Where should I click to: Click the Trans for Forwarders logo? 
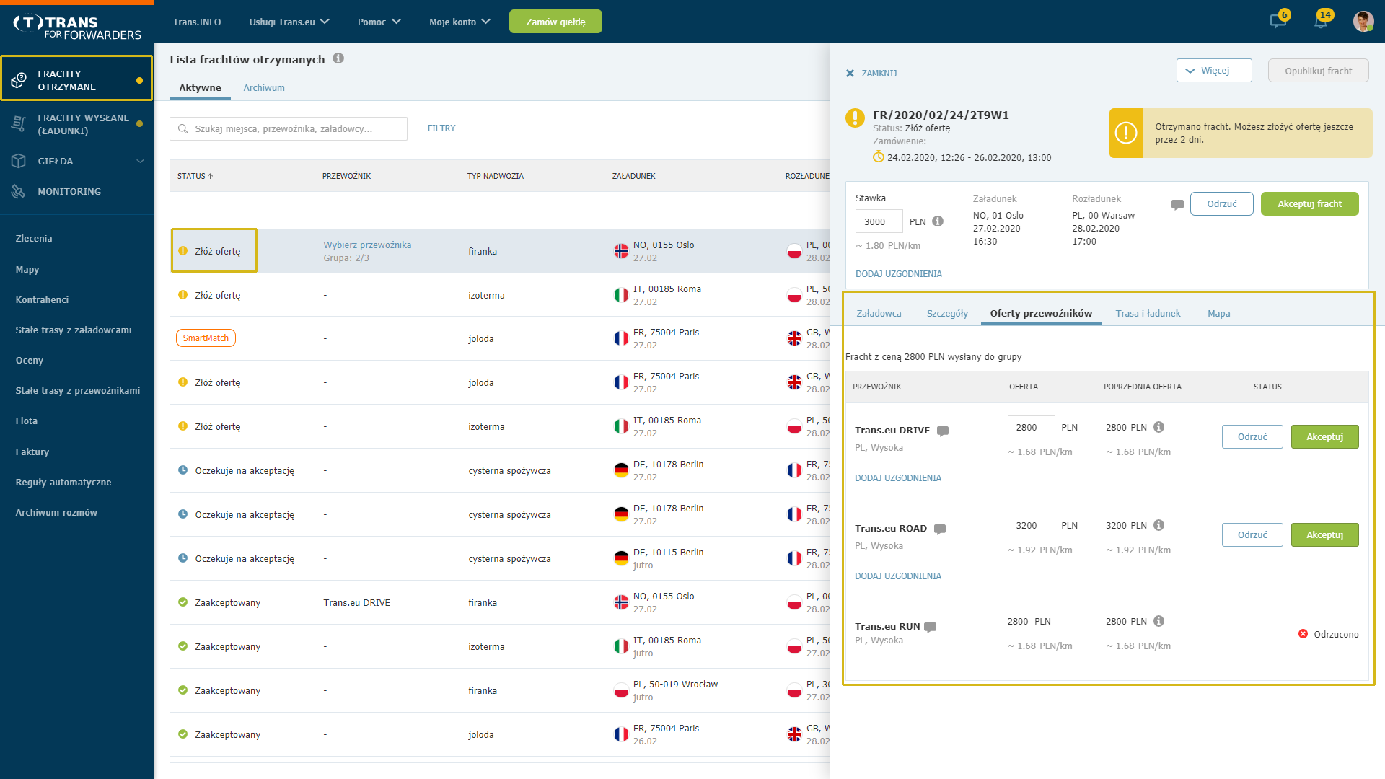[76, 27]
